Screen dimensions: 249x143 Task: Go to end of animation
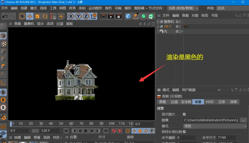106,131
